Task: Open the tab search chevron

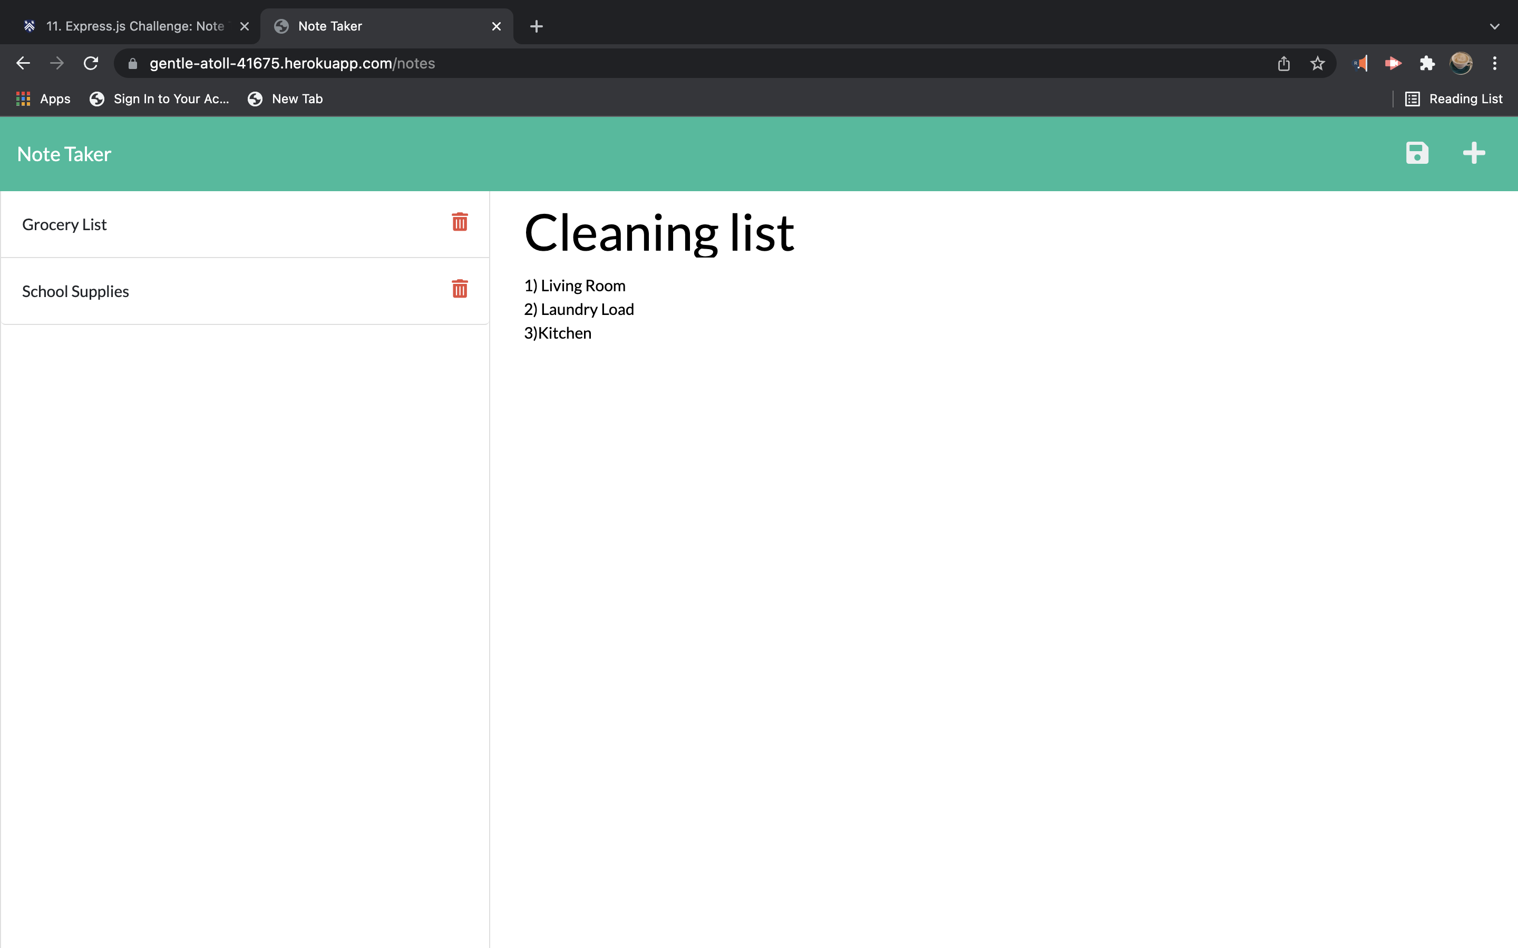Action: coord(1495,26)
